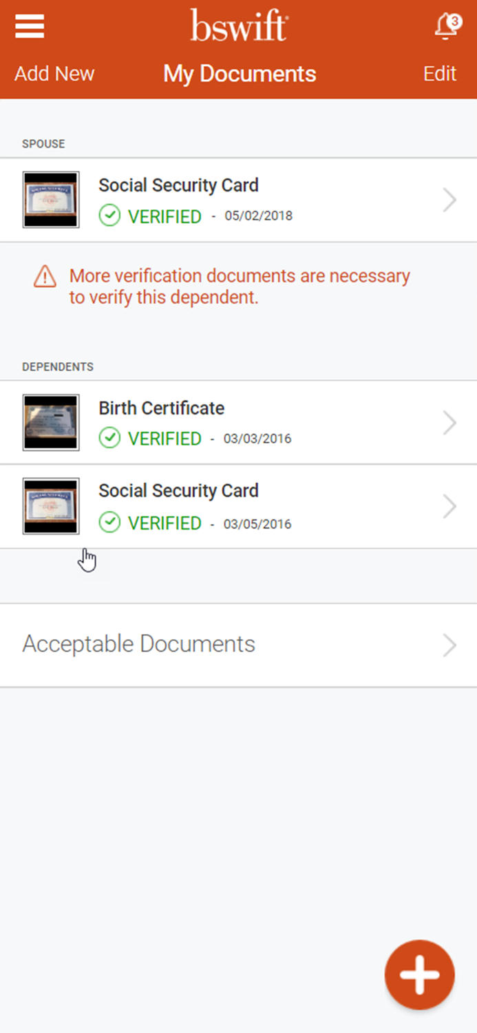Open spouse's Social Security Card details via chevron
Screen dimensions: 477x1033
point(450,200)
